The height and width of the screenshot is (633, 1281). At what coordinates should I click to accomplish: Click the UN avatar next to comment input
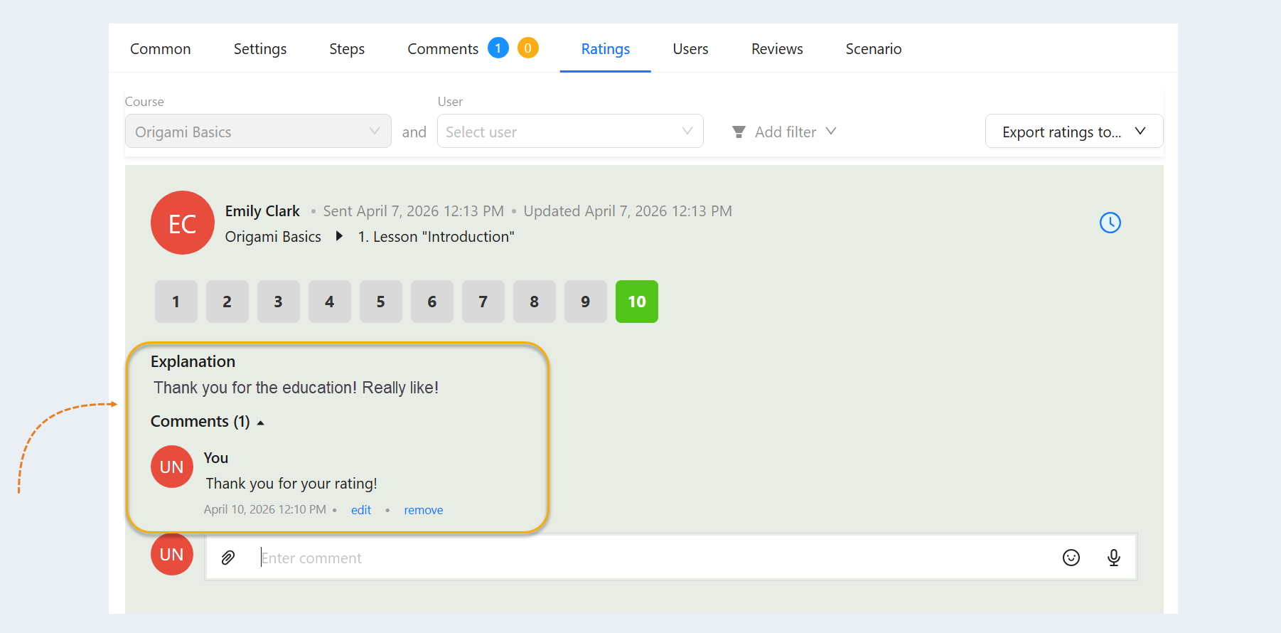point(172,554)
